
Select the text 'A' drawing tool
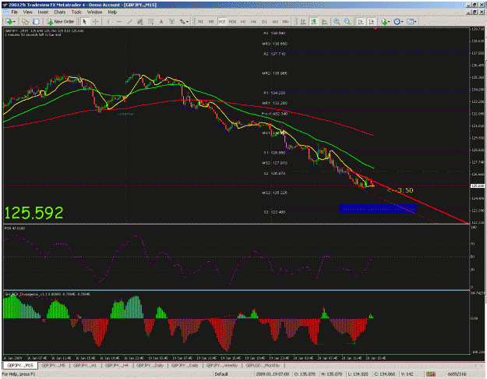[x=161, y=22]
